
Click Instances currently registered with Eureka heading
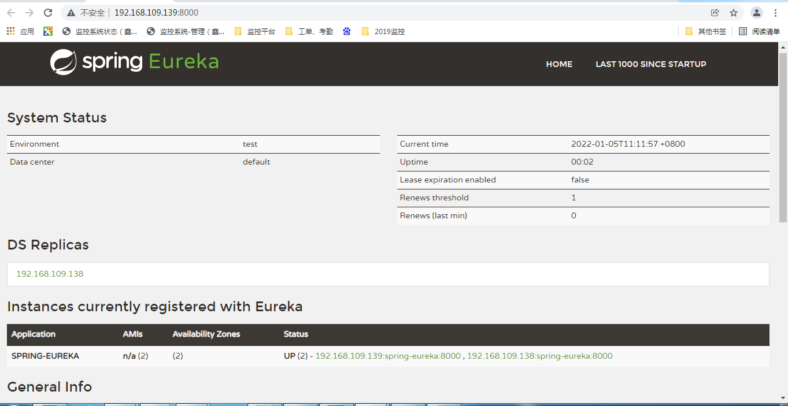[155, 307]
